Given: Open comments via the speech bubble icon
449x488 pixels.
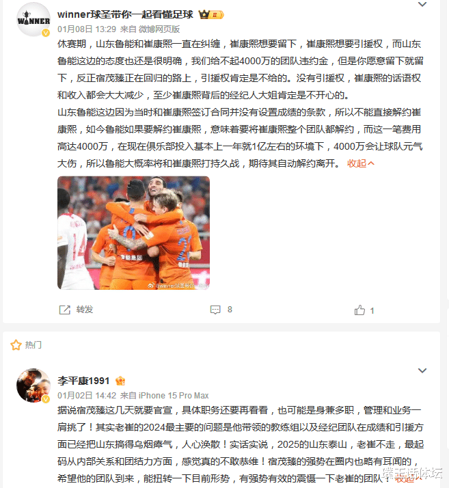Looking at the screenshot, I should [x=215, y=310].
